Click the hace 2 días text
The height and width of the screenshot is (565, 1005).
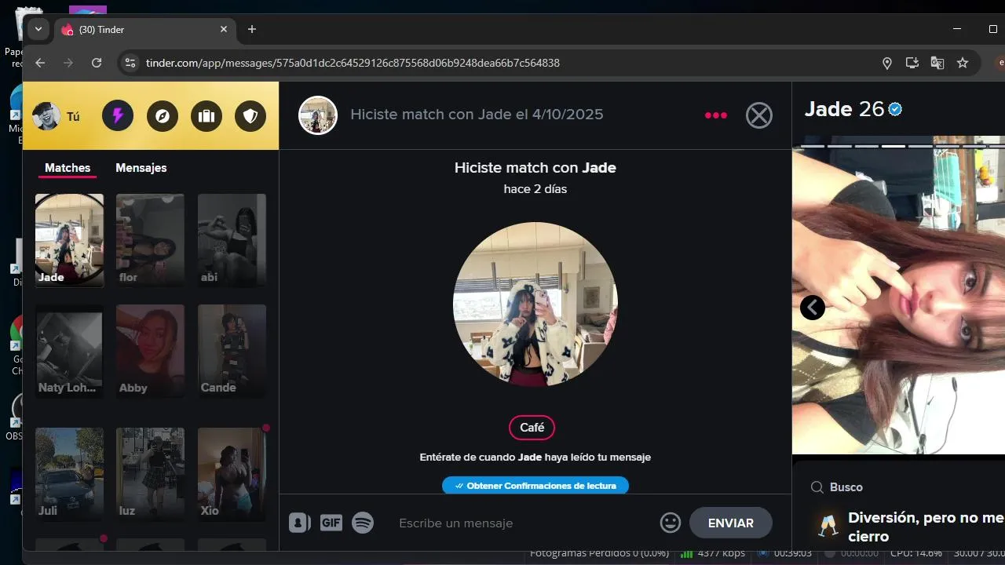pos(535,189)
